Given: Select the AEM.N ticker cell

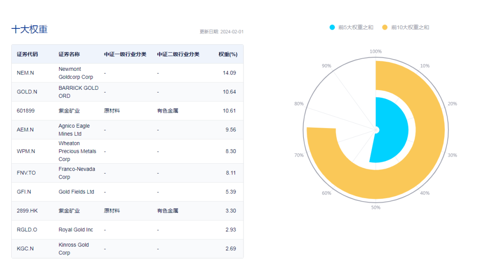Looking at the screenshot, I should [x=25, y=129].
